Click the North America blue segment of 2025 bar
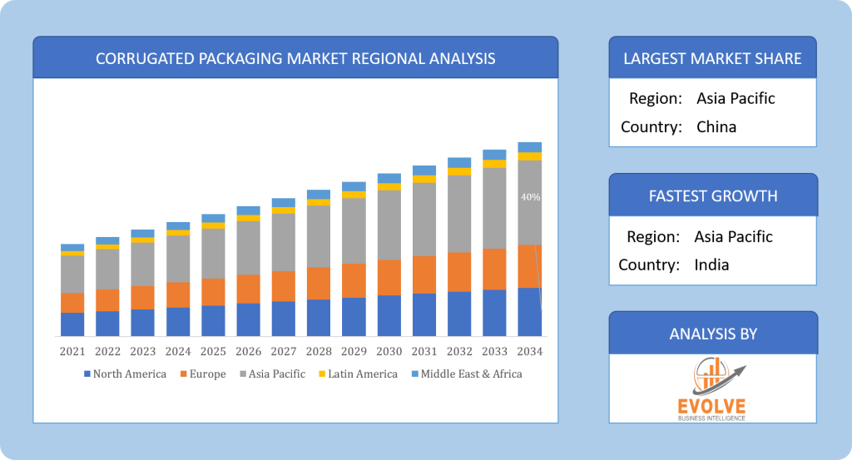 click(x=213, y=321)
